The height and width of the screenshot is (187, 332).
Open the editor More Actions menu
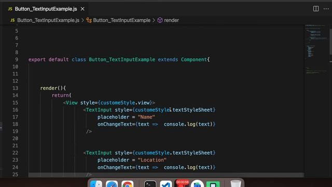pyautogui.click(x=326, y=9)
